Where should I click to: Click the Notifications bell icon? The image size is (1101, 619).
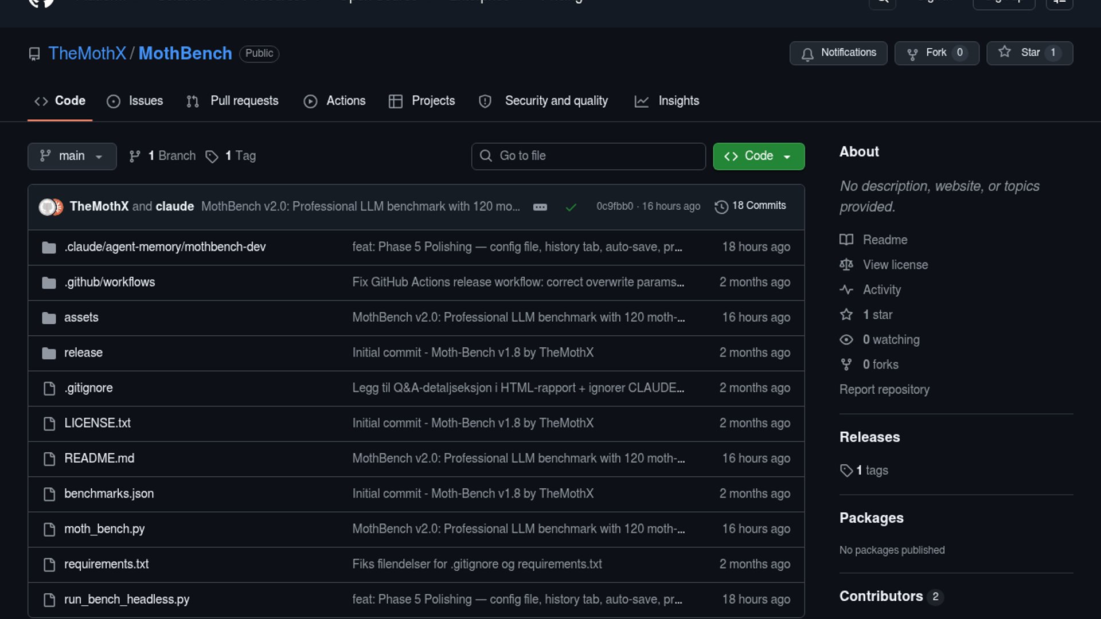click(807, 54)
